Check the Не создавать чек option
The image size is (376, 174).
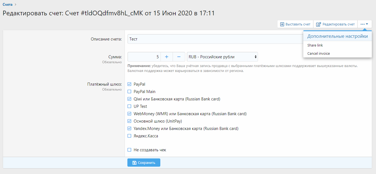129,150
